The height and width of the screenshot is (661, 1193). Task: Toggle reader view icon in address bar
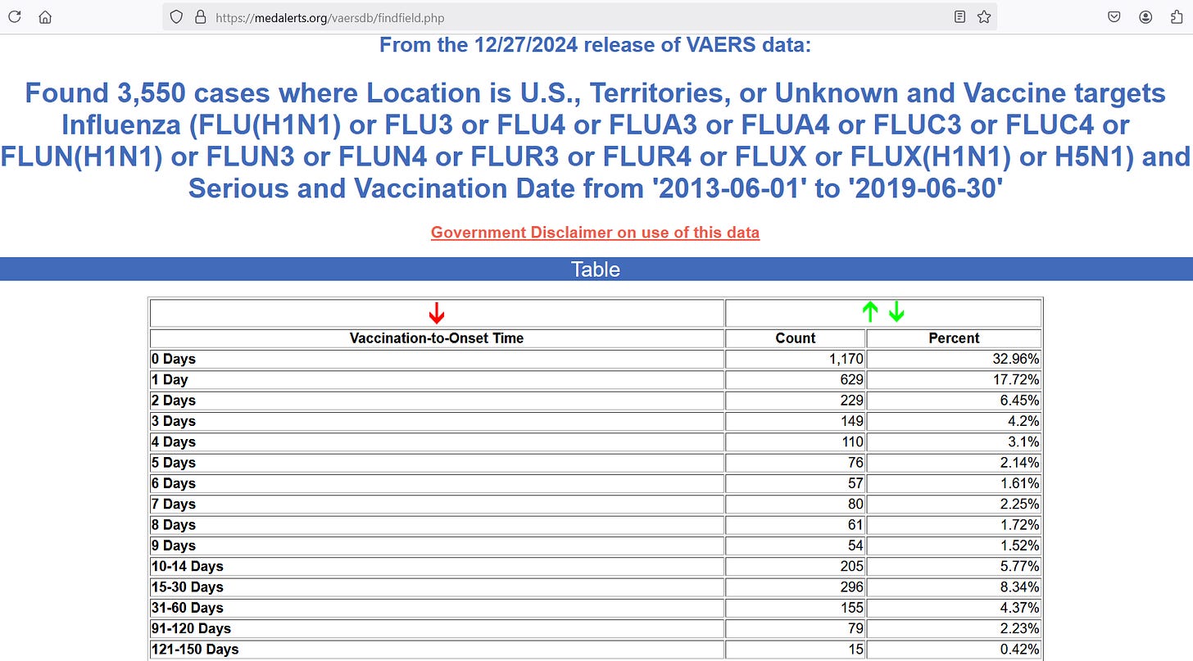tap(959, 17)
